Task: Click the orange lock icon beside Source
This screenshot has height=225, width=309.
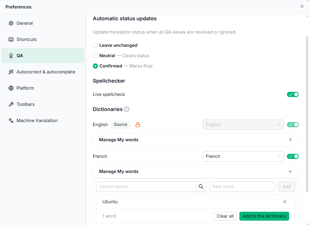Action: (138, 125)
